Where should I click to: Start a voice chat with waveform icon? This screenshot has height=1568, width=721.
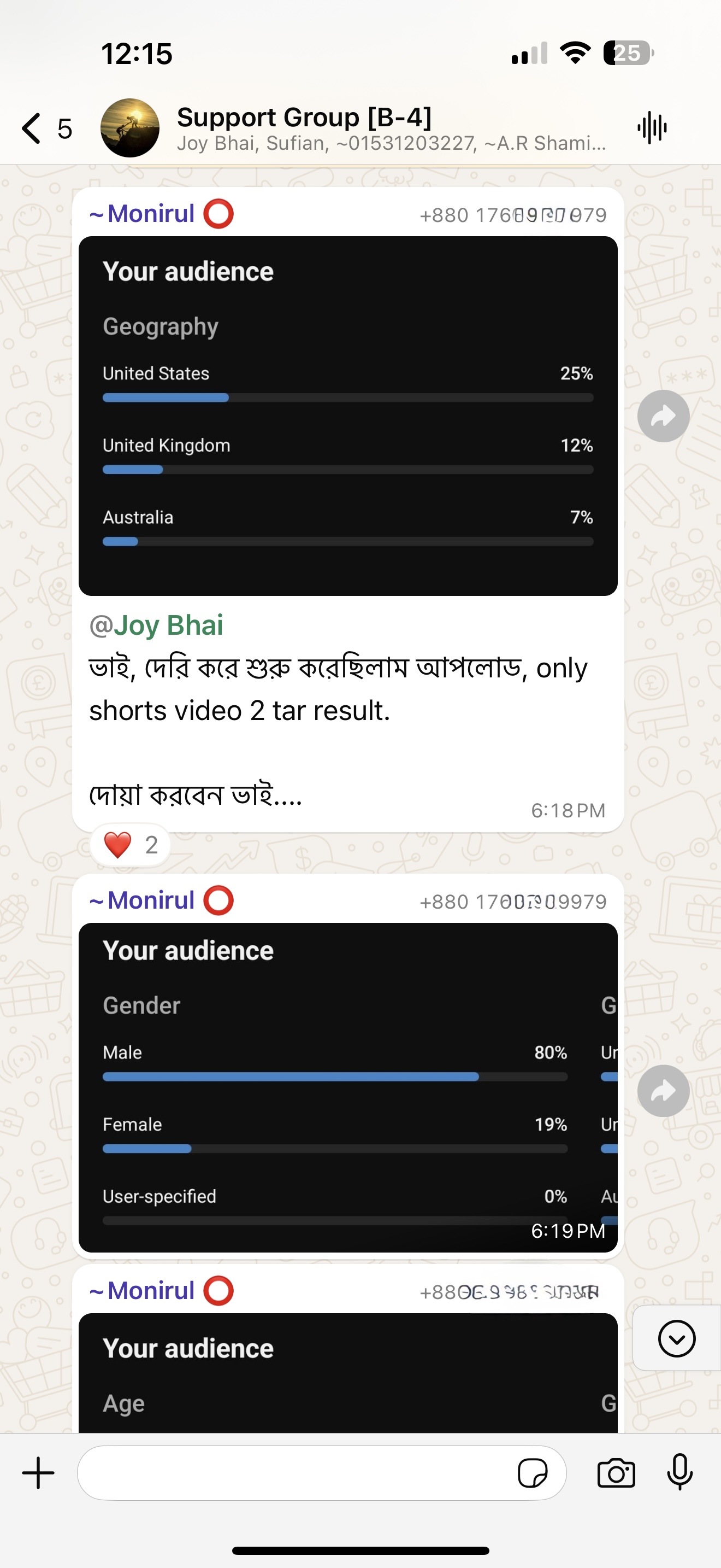pyautogui.click(x=652, y=128)
